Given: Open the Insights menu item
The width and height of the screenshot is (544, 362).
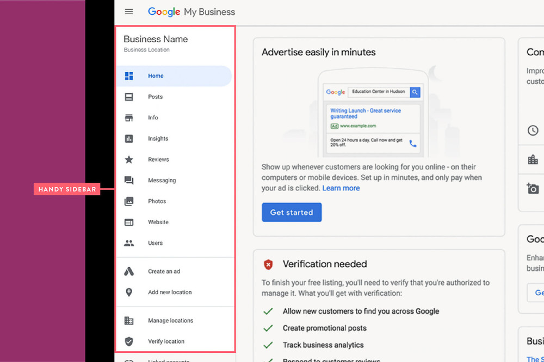Looking at the screenshot, I should 174,138.
